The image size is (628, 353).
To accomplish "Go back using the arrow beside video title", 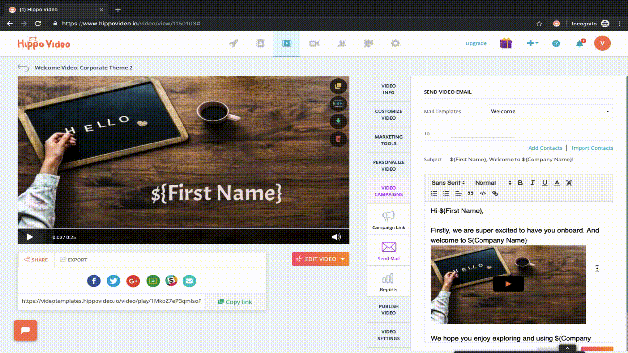I will [x=23, y=68].
